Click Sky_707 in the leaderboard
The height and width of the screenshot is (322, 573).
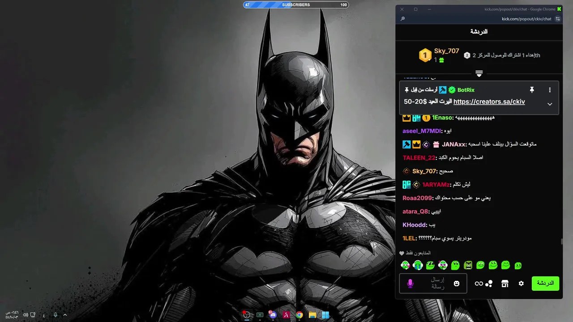(446, 51)
